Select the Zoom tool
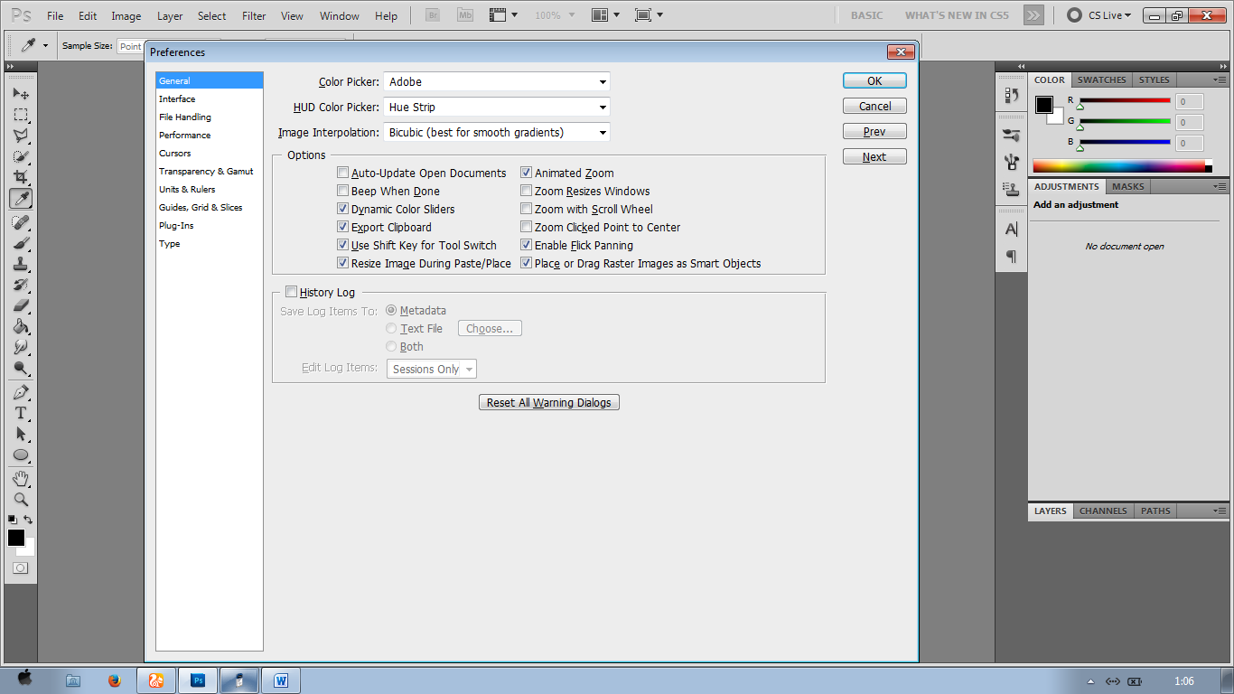The width and height of the screenshot is (1234, 694). click(20, 499)
